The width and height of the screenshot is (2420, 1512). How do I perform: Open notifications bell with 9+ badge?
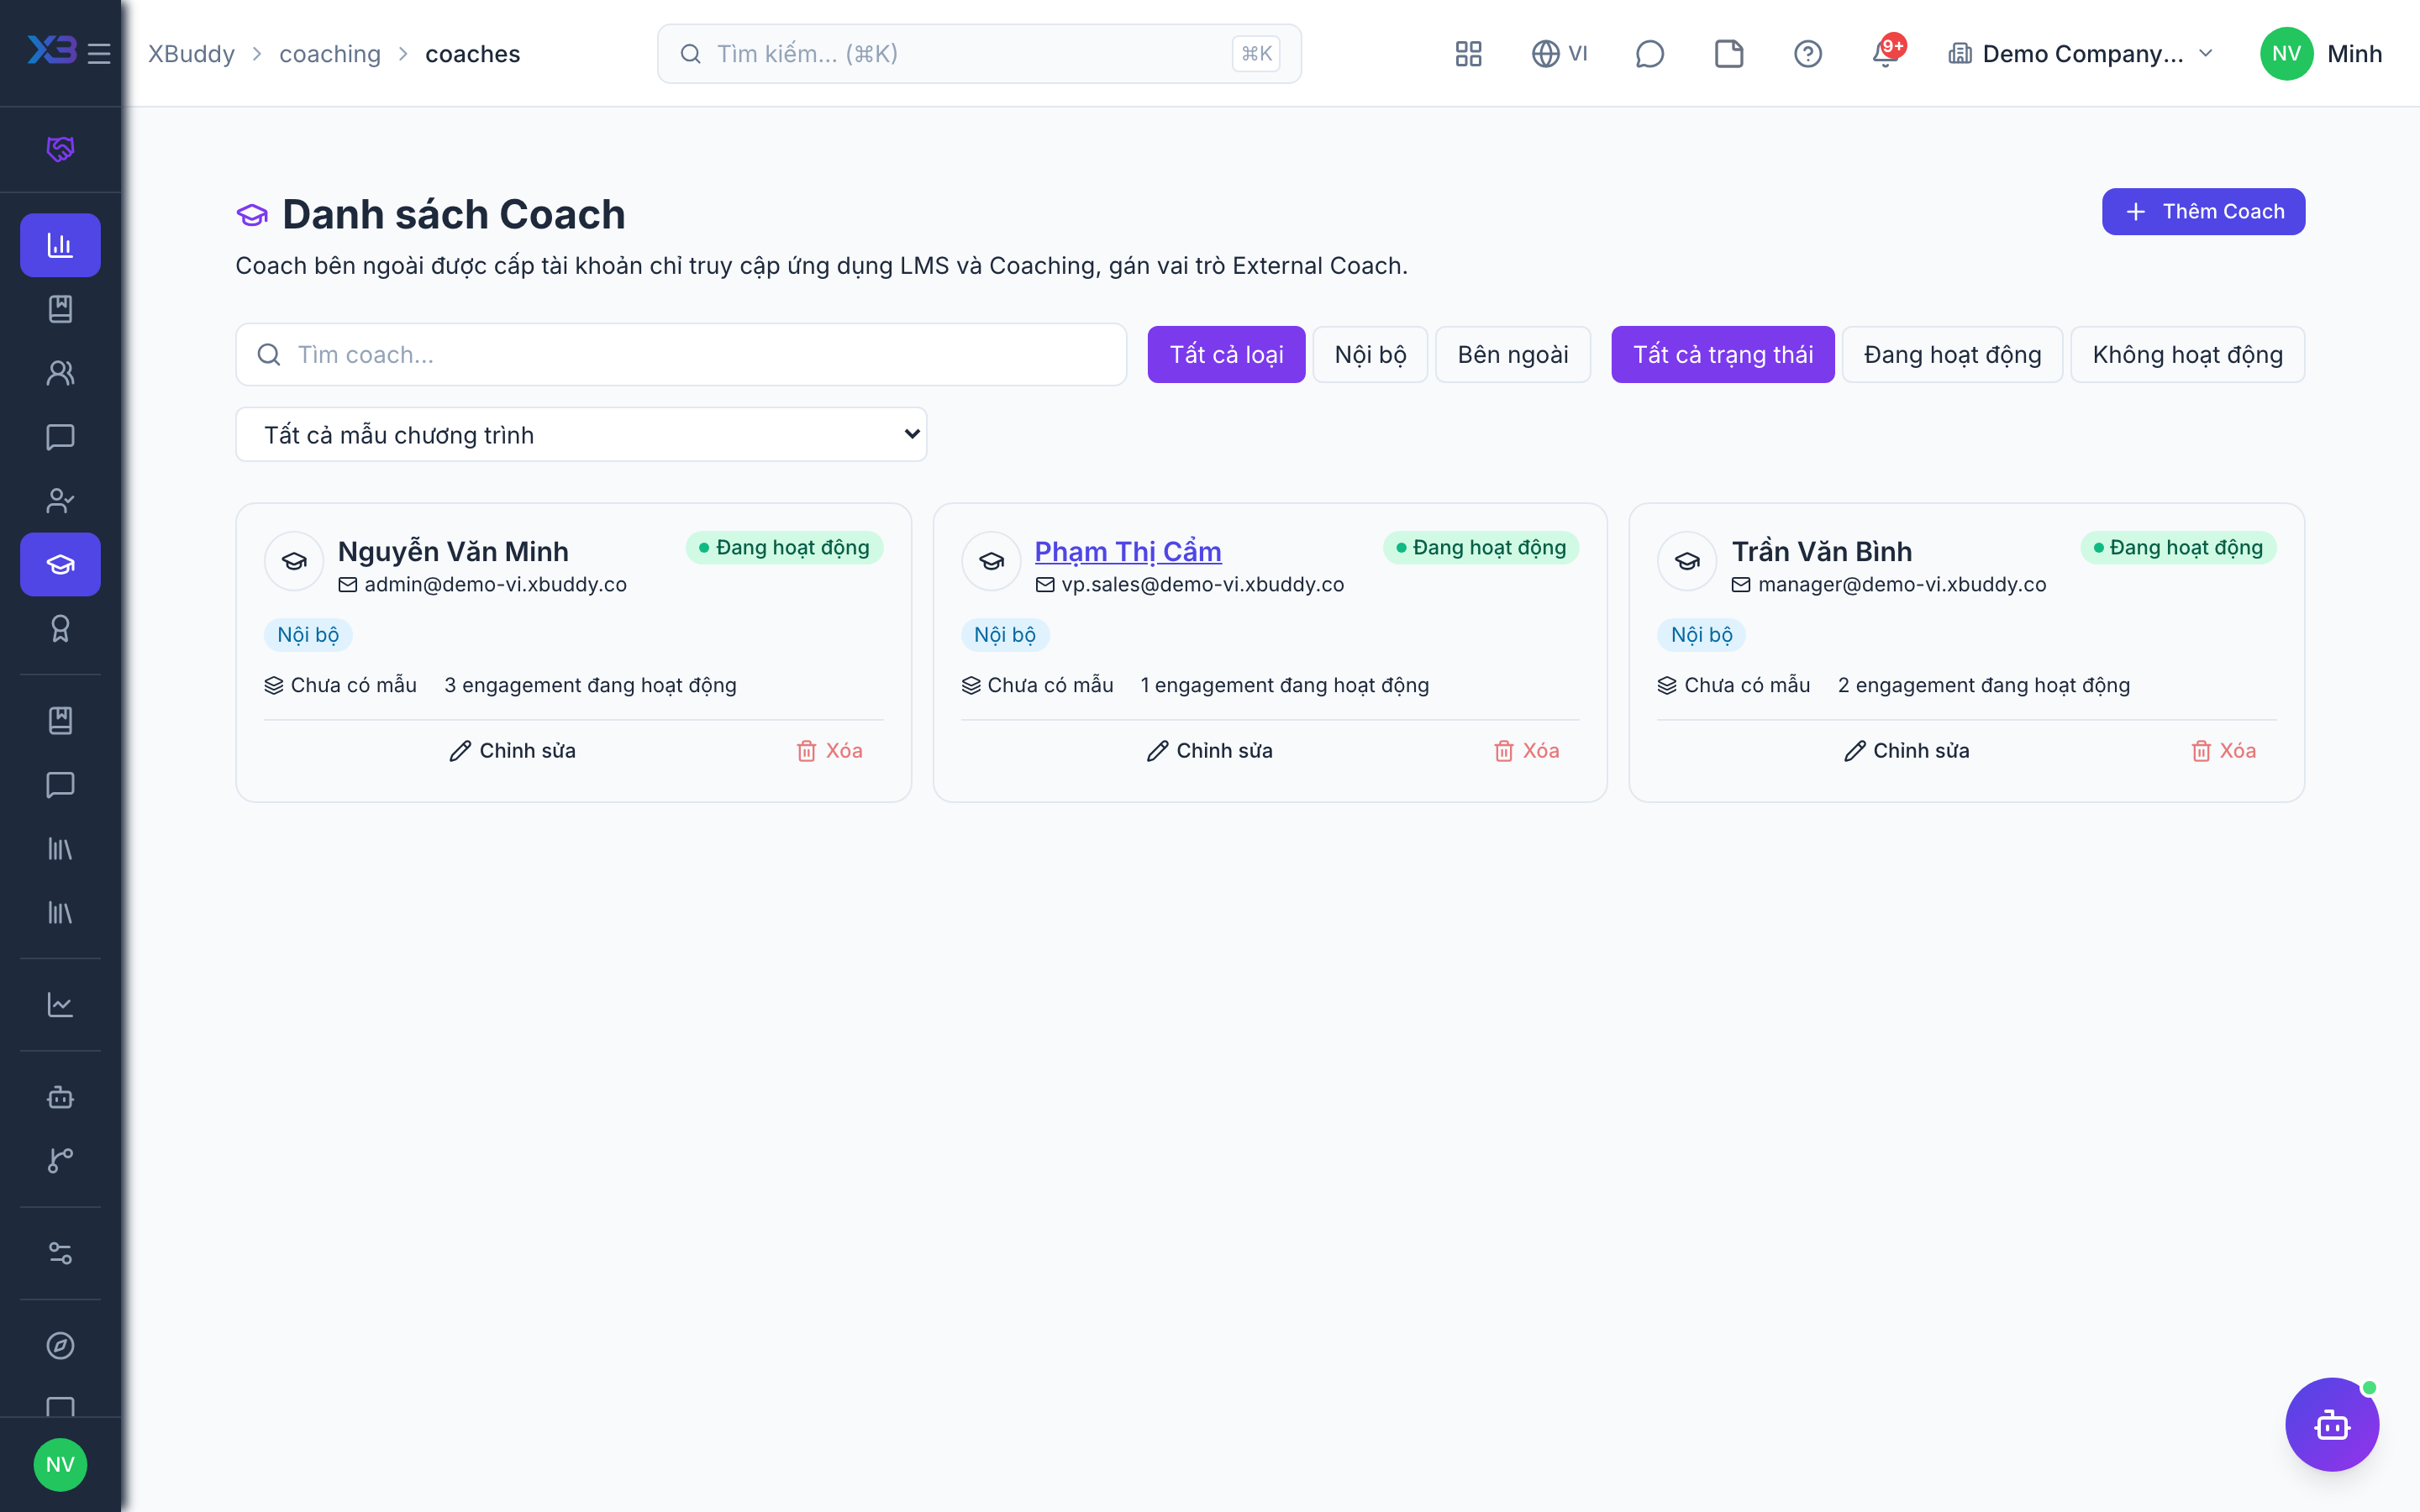coord(1887,52)
